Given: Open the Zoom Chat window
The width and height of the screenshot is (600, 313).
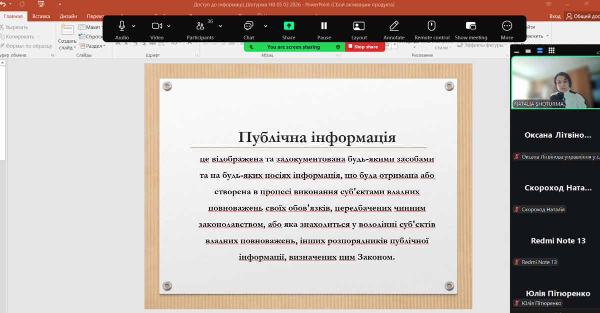Looking at the screenshot, I should tap(248, 26).
